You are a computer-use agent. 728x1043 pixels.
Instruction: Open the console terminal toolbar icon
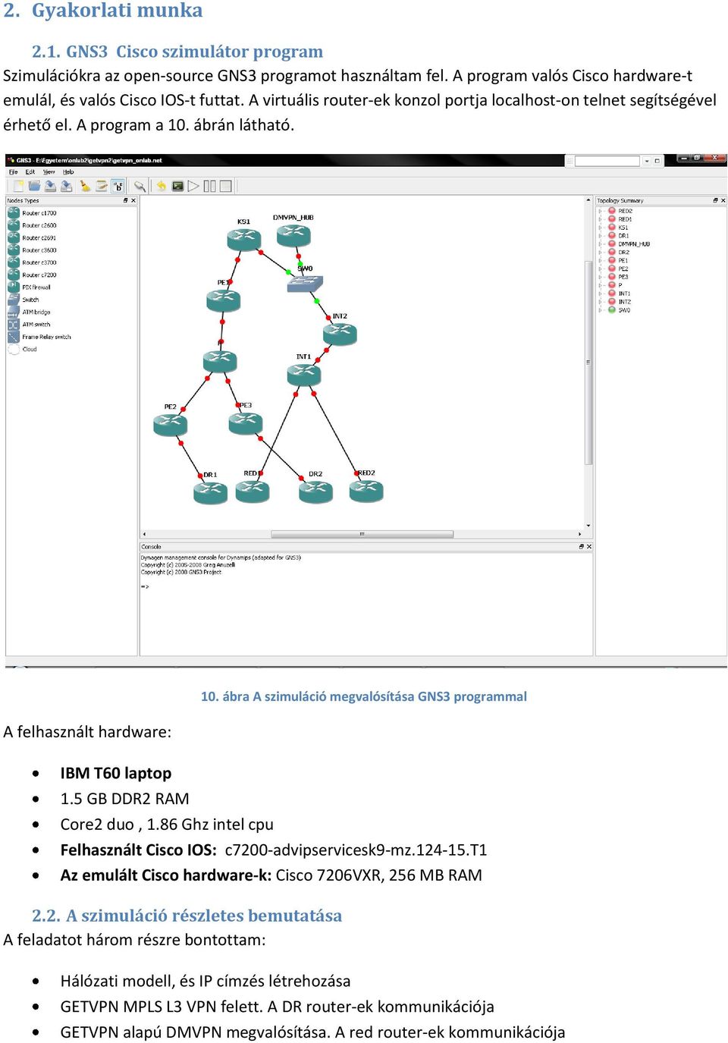pyautogui.click(x=177, y=186)
